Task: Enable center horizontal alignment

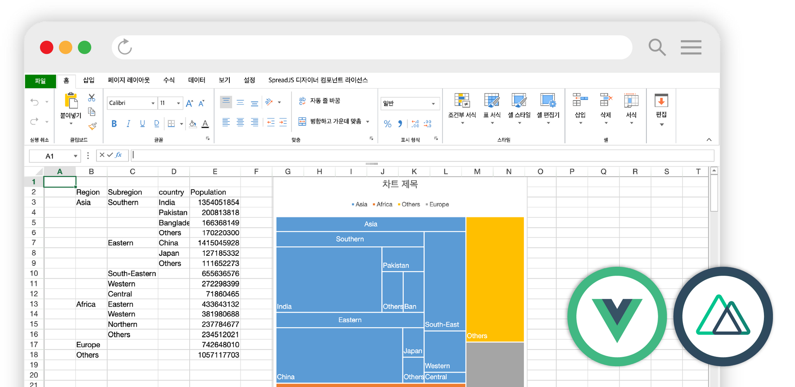Action: click(240, 123)
